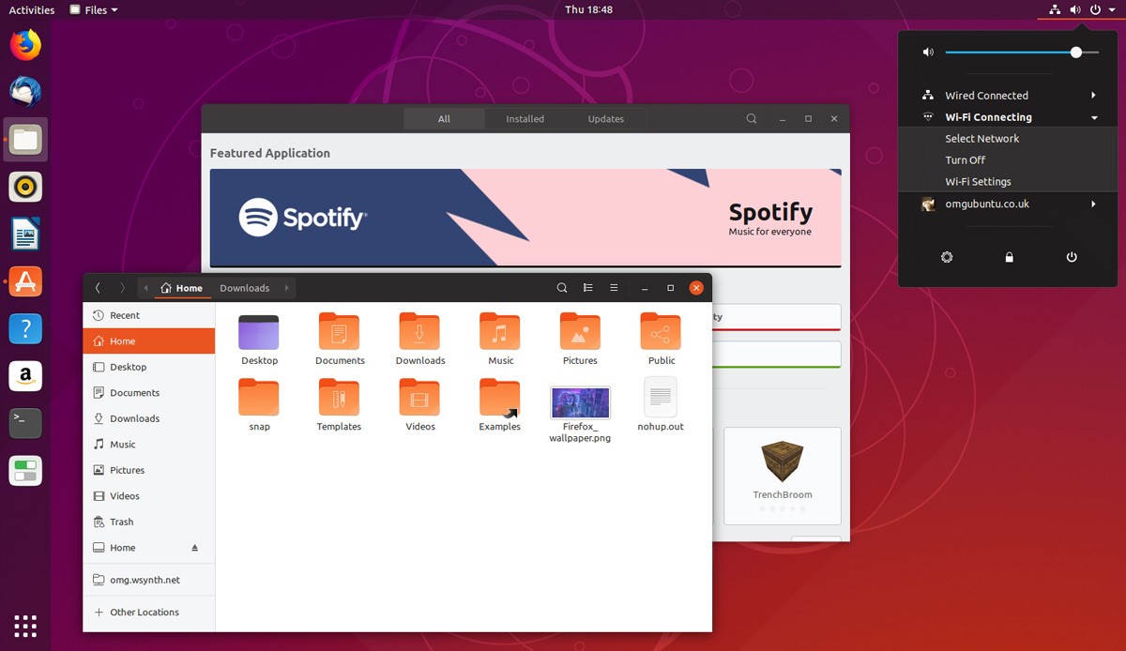Click Select Network in the system menu
The height and width of the screenshot is (651, 1126).
(982, 138)
